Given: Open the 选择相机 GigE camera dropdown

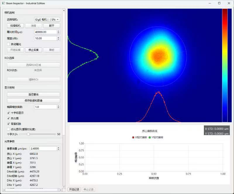Looking at the screenshot, I should click(47, 20).
